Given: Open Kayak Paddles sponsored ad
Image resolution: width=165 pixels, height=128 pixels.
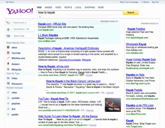Looking at the screenshot, I should [136, 29].
